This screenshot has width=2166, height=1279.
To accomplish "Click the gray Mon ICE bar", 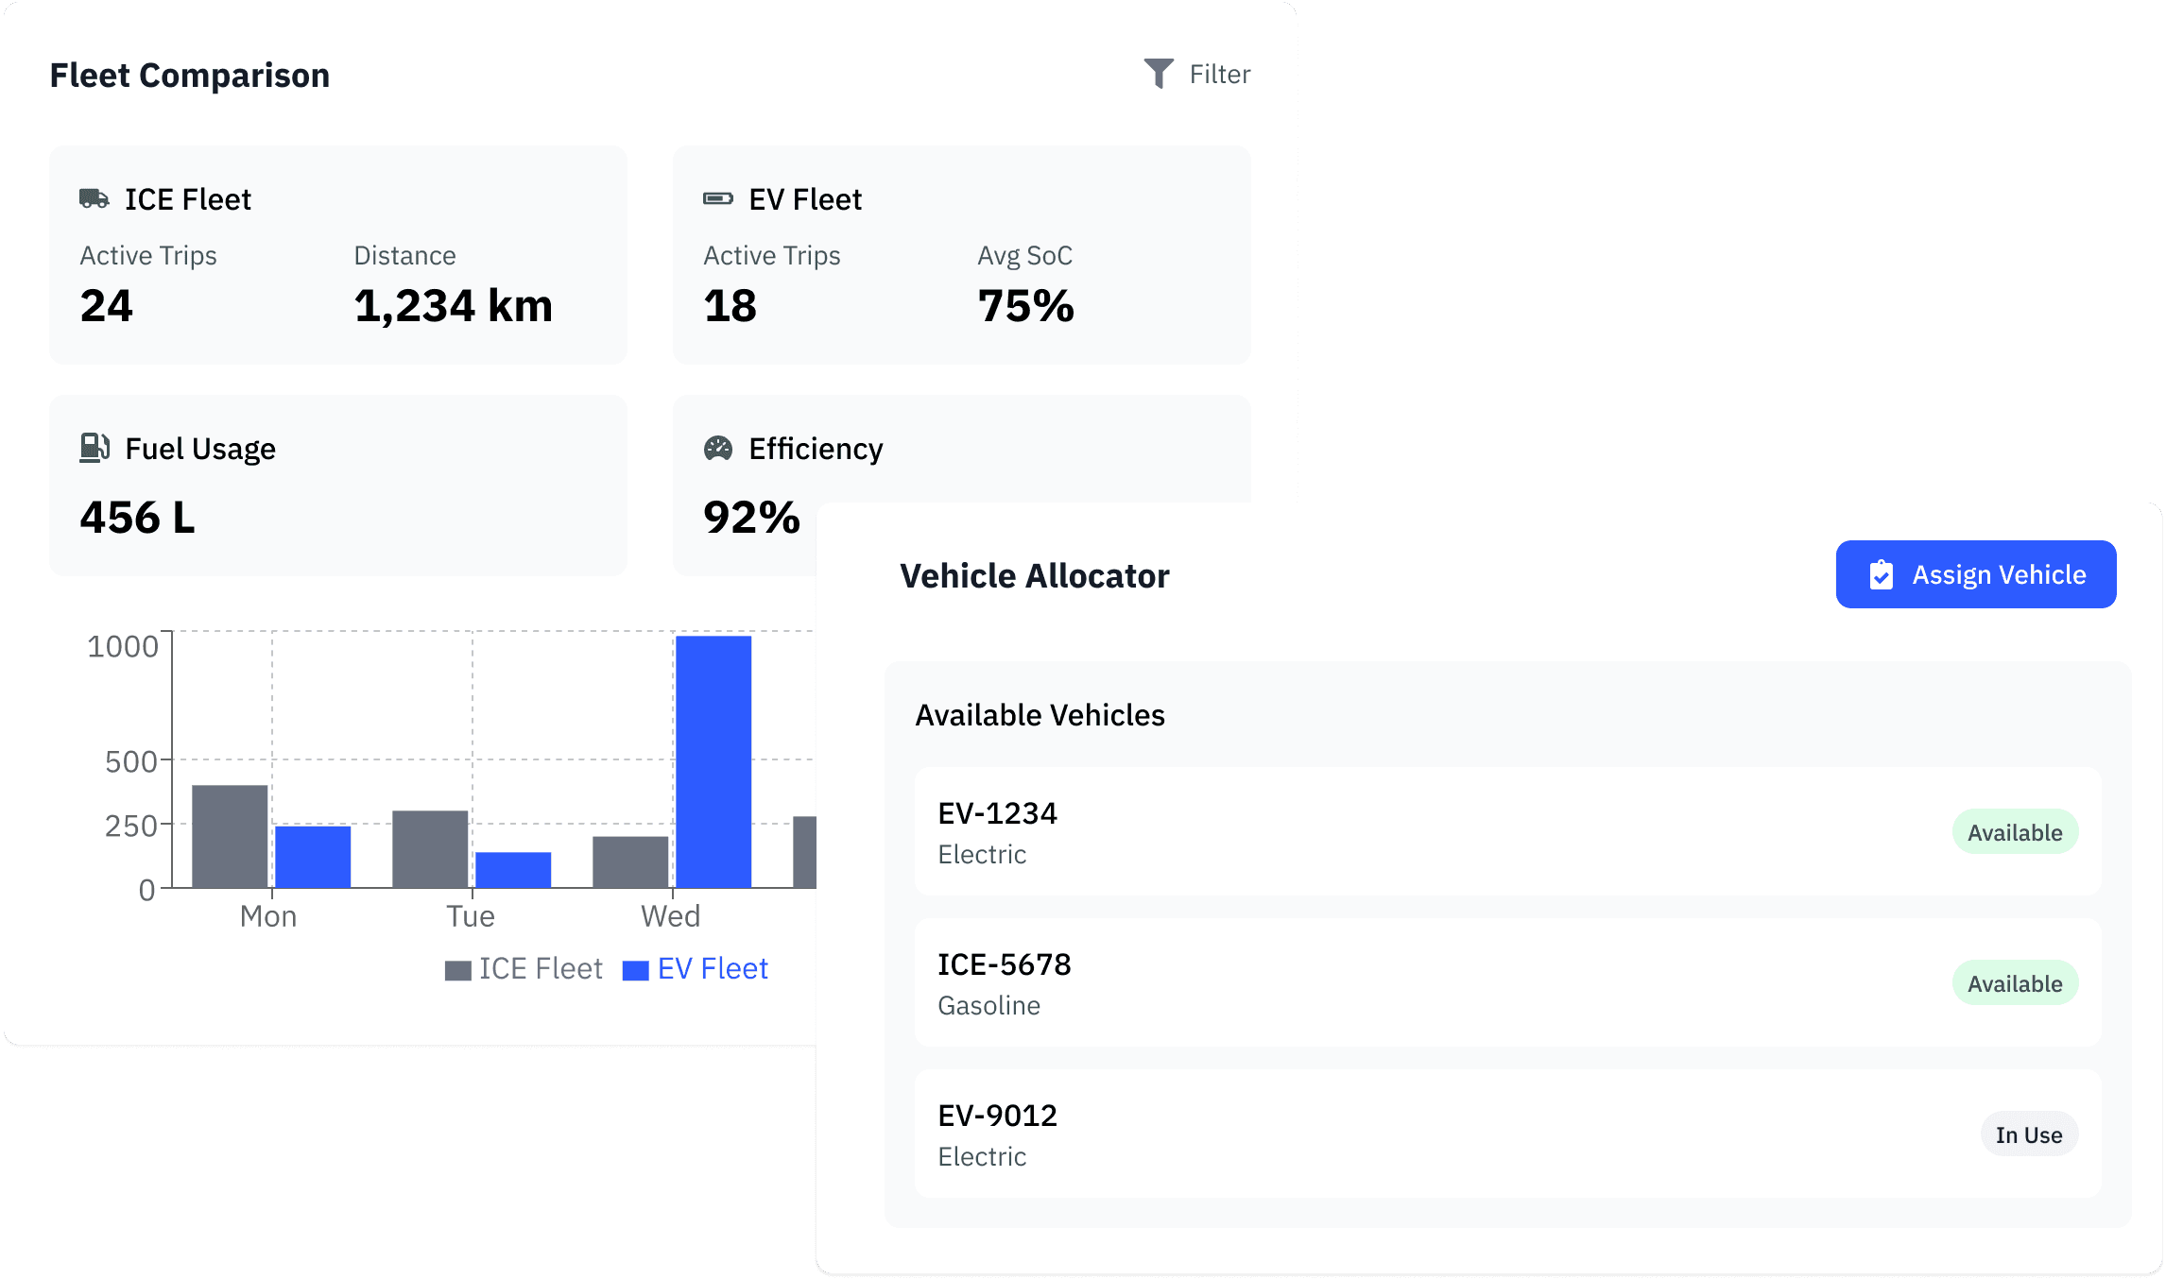I will pos(230,836).
